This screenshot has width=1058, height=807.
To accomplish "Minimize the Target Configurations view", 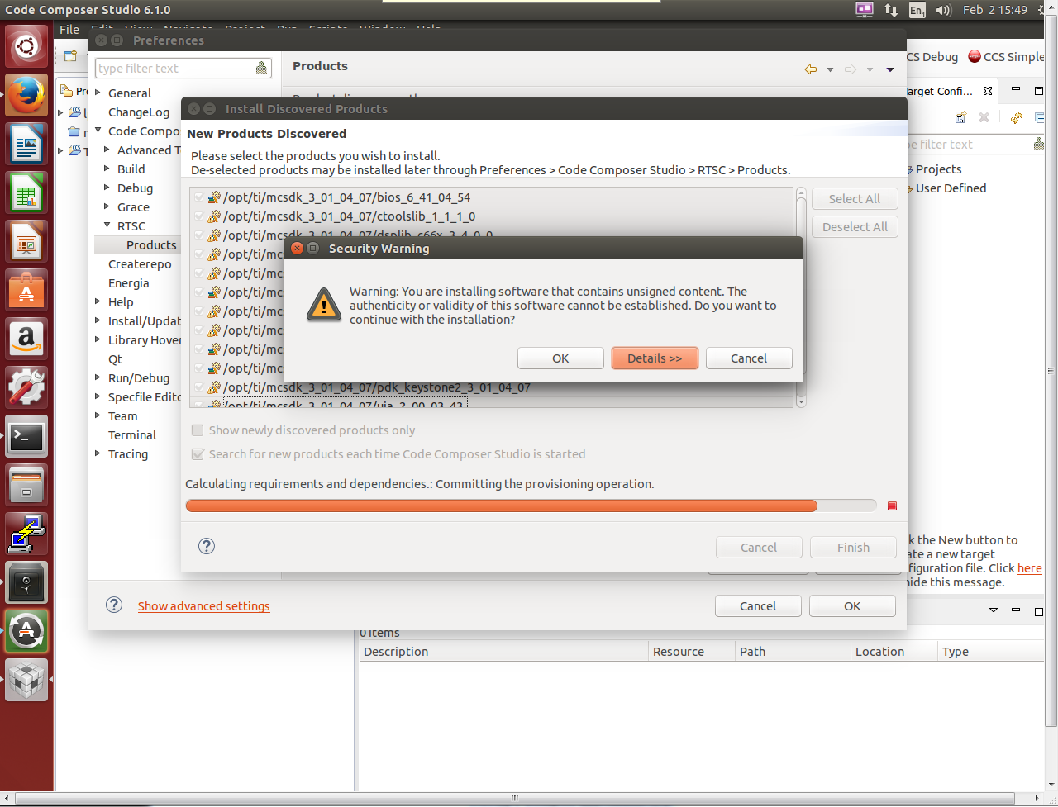I will click(1016, 90).
